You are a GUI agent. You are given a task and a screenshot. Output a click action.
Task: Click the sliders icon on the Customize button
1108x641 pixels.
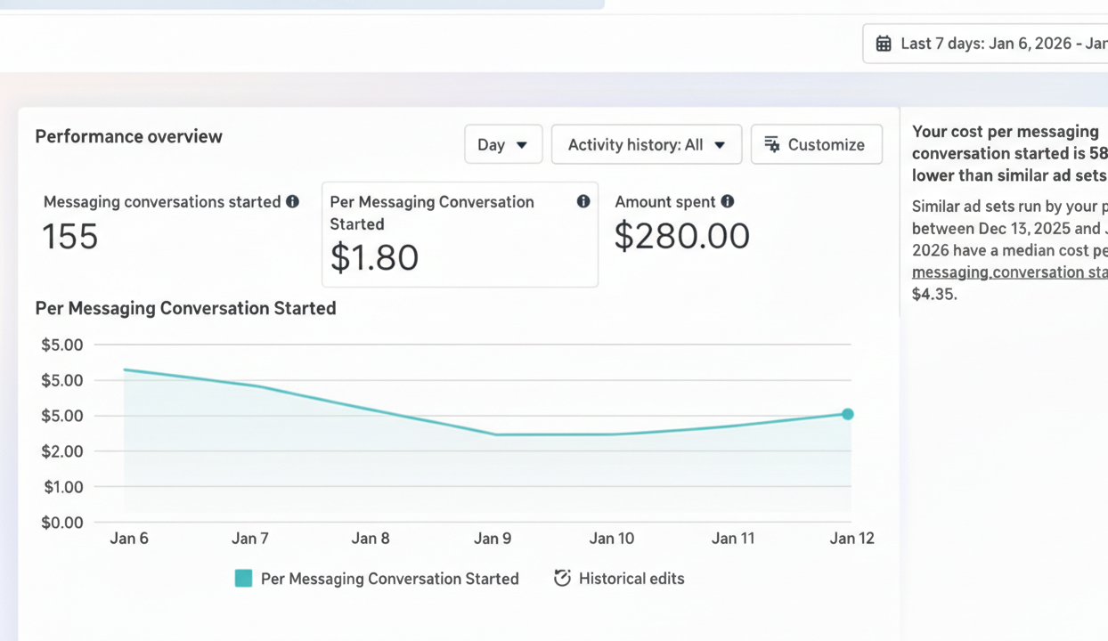(x=771, y=144)
